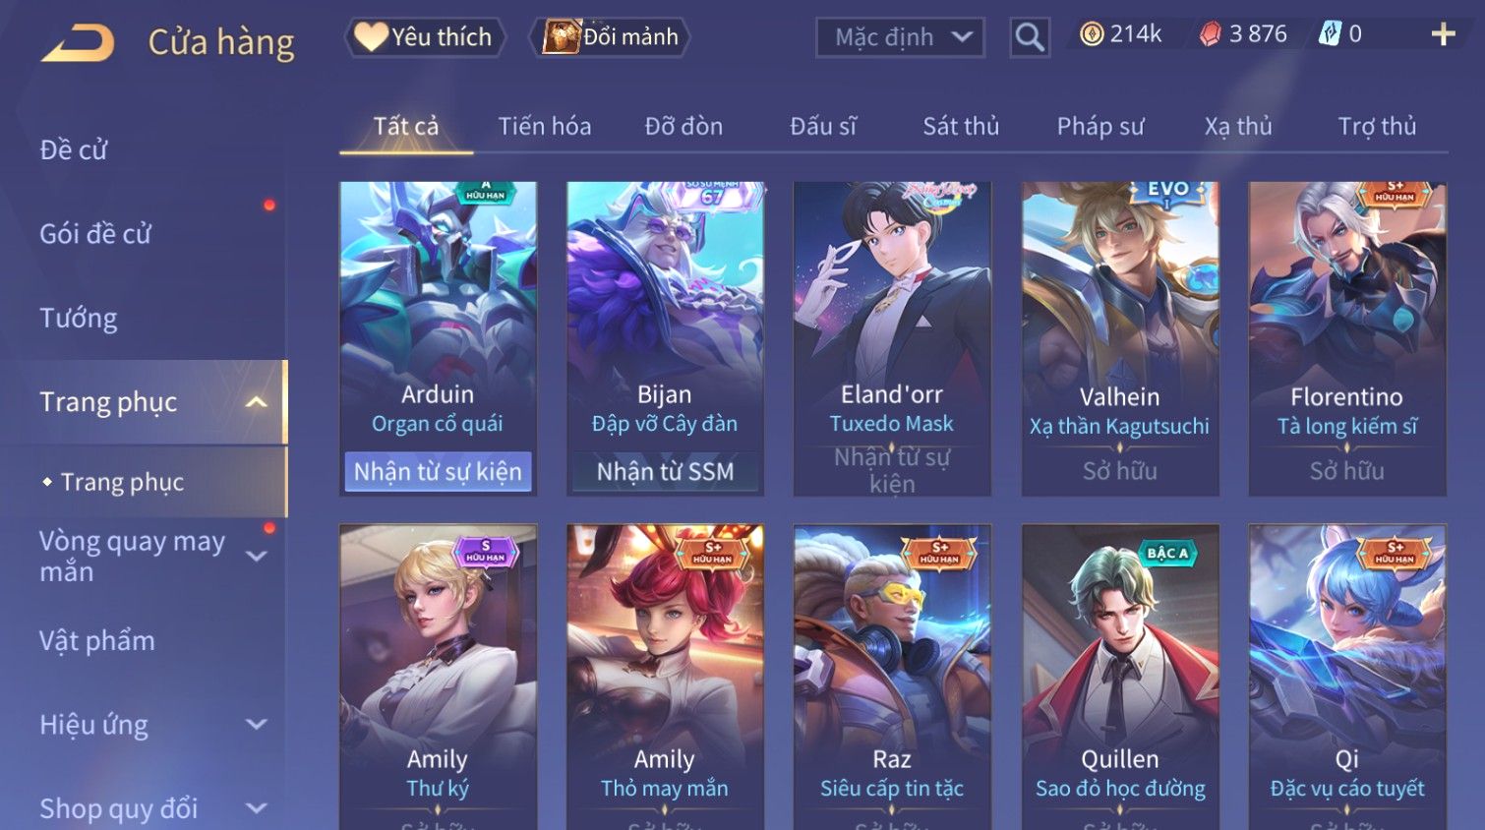Image resolution: width=1485 pixels, height=830 pixels.
Task: Open search with the magnifier icon
Action: coord(1030,37)
